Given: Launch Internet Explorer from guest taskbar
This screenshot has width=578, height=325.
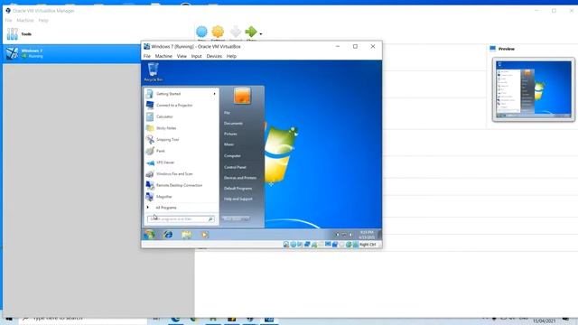Looking at the screenshot, I should [x=168, y=235].
